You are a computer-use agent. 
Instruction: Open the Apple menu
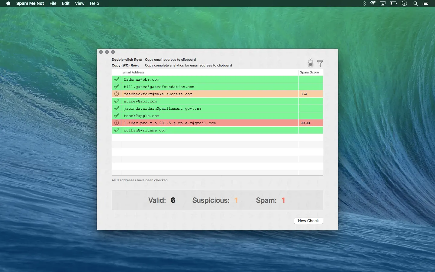point(8,3)
